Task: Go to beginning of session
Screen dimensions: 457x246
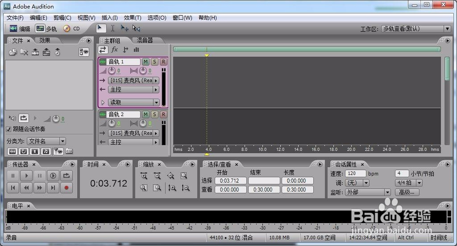Action: [x=13, y=188]
